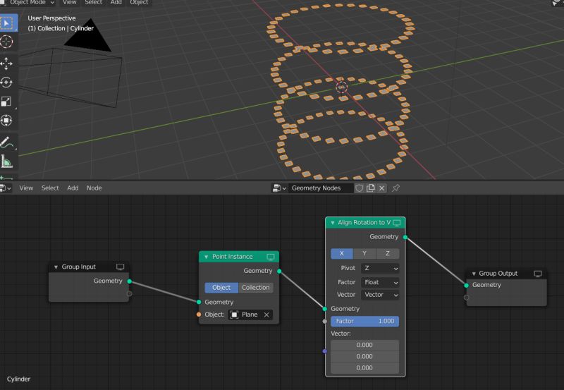
Task: Click Group Output node options icon
Action: [x=538, y=274]
